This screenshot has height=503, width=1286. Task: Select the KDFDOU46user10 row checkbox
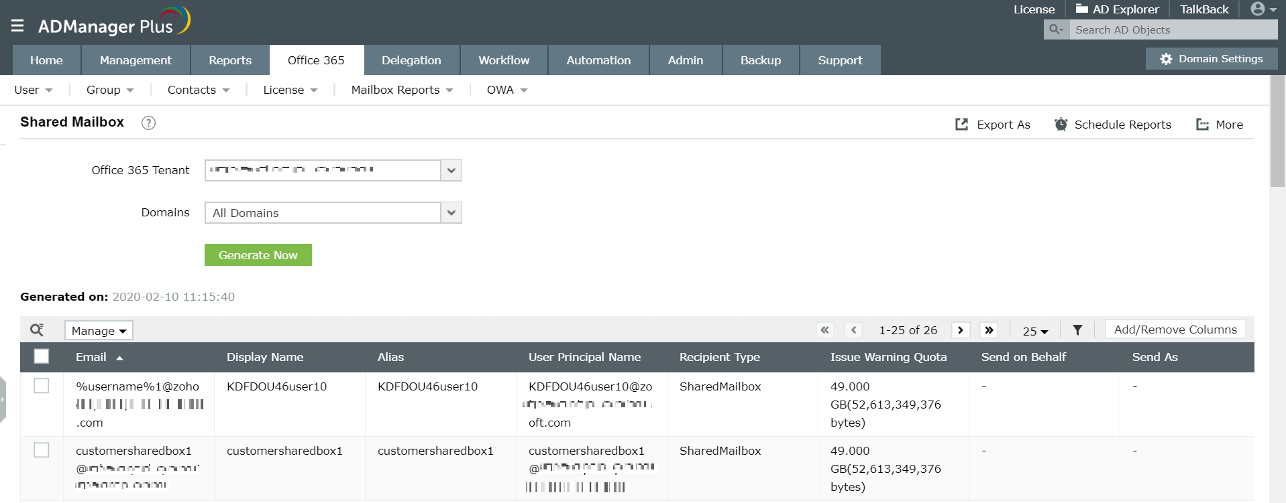[42, 386]
